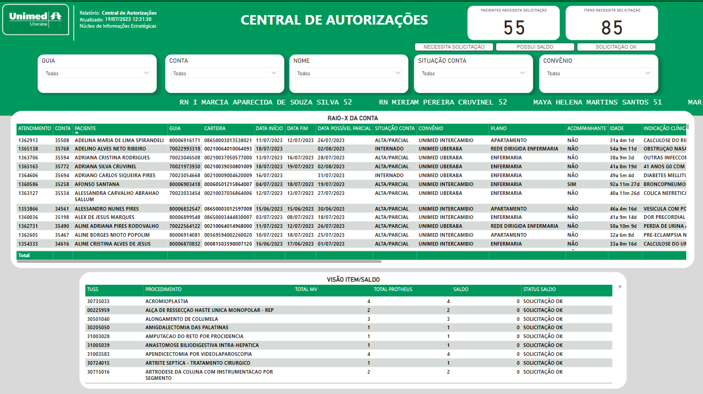
Task: Select ANASTOMOSE BILIODIGESTIVA INTRA-HEPATICA procedure
Action: (202, 345)
